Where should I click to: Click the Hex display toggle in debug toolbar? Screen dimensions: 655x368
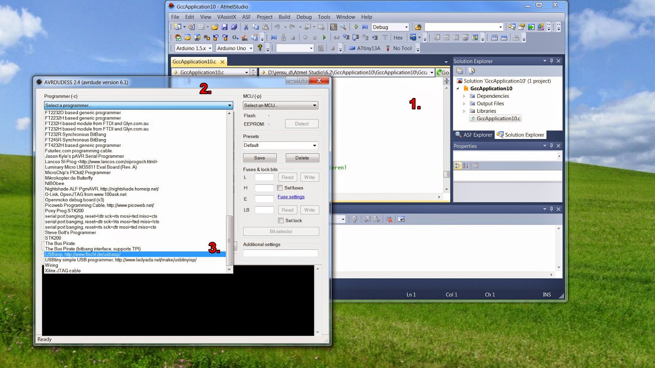point(398,38)
